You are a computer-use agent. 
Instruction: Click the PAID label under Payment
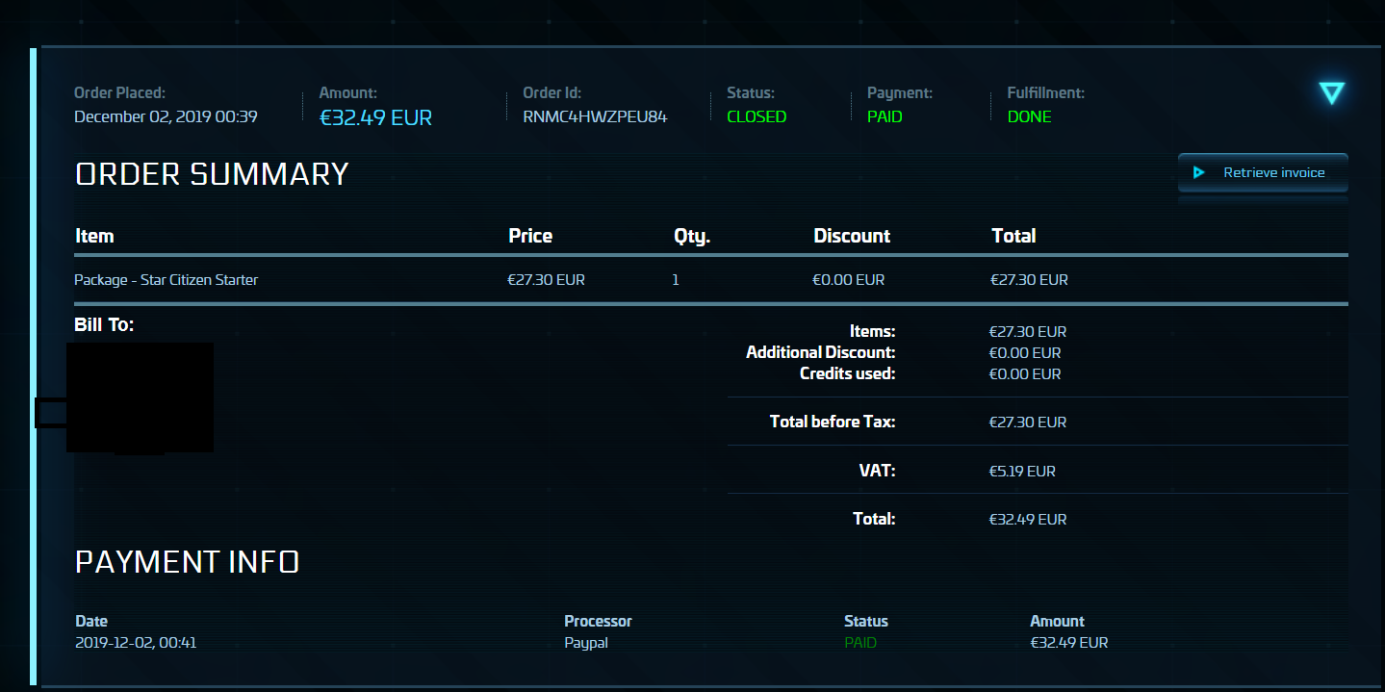point(885,116)
